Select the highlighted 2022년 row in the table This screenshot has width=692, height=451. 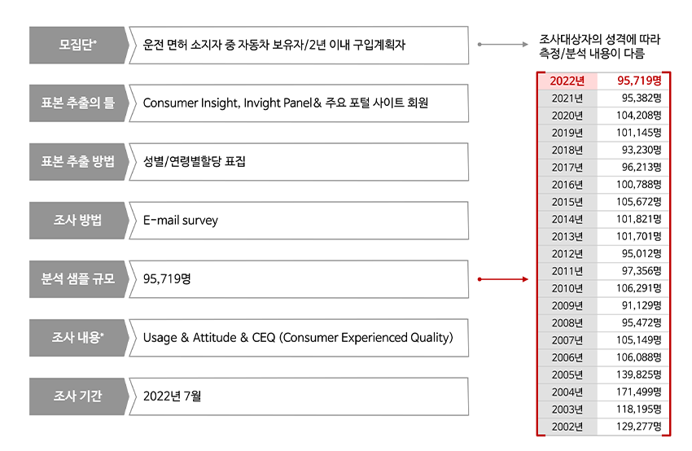603,81
